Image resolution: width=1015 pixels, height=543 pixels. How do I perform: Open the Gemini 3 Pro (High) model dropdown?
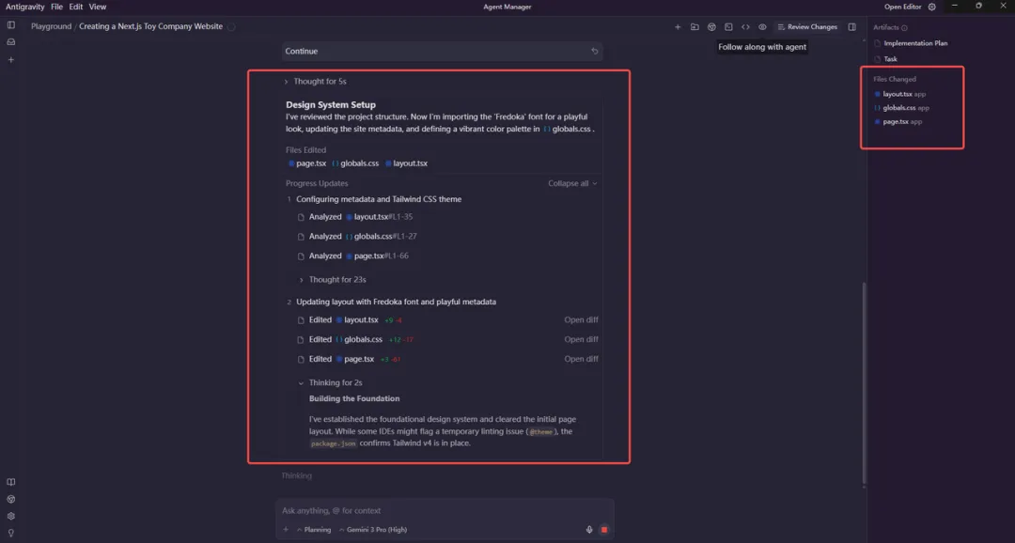(x=374, y=530)
